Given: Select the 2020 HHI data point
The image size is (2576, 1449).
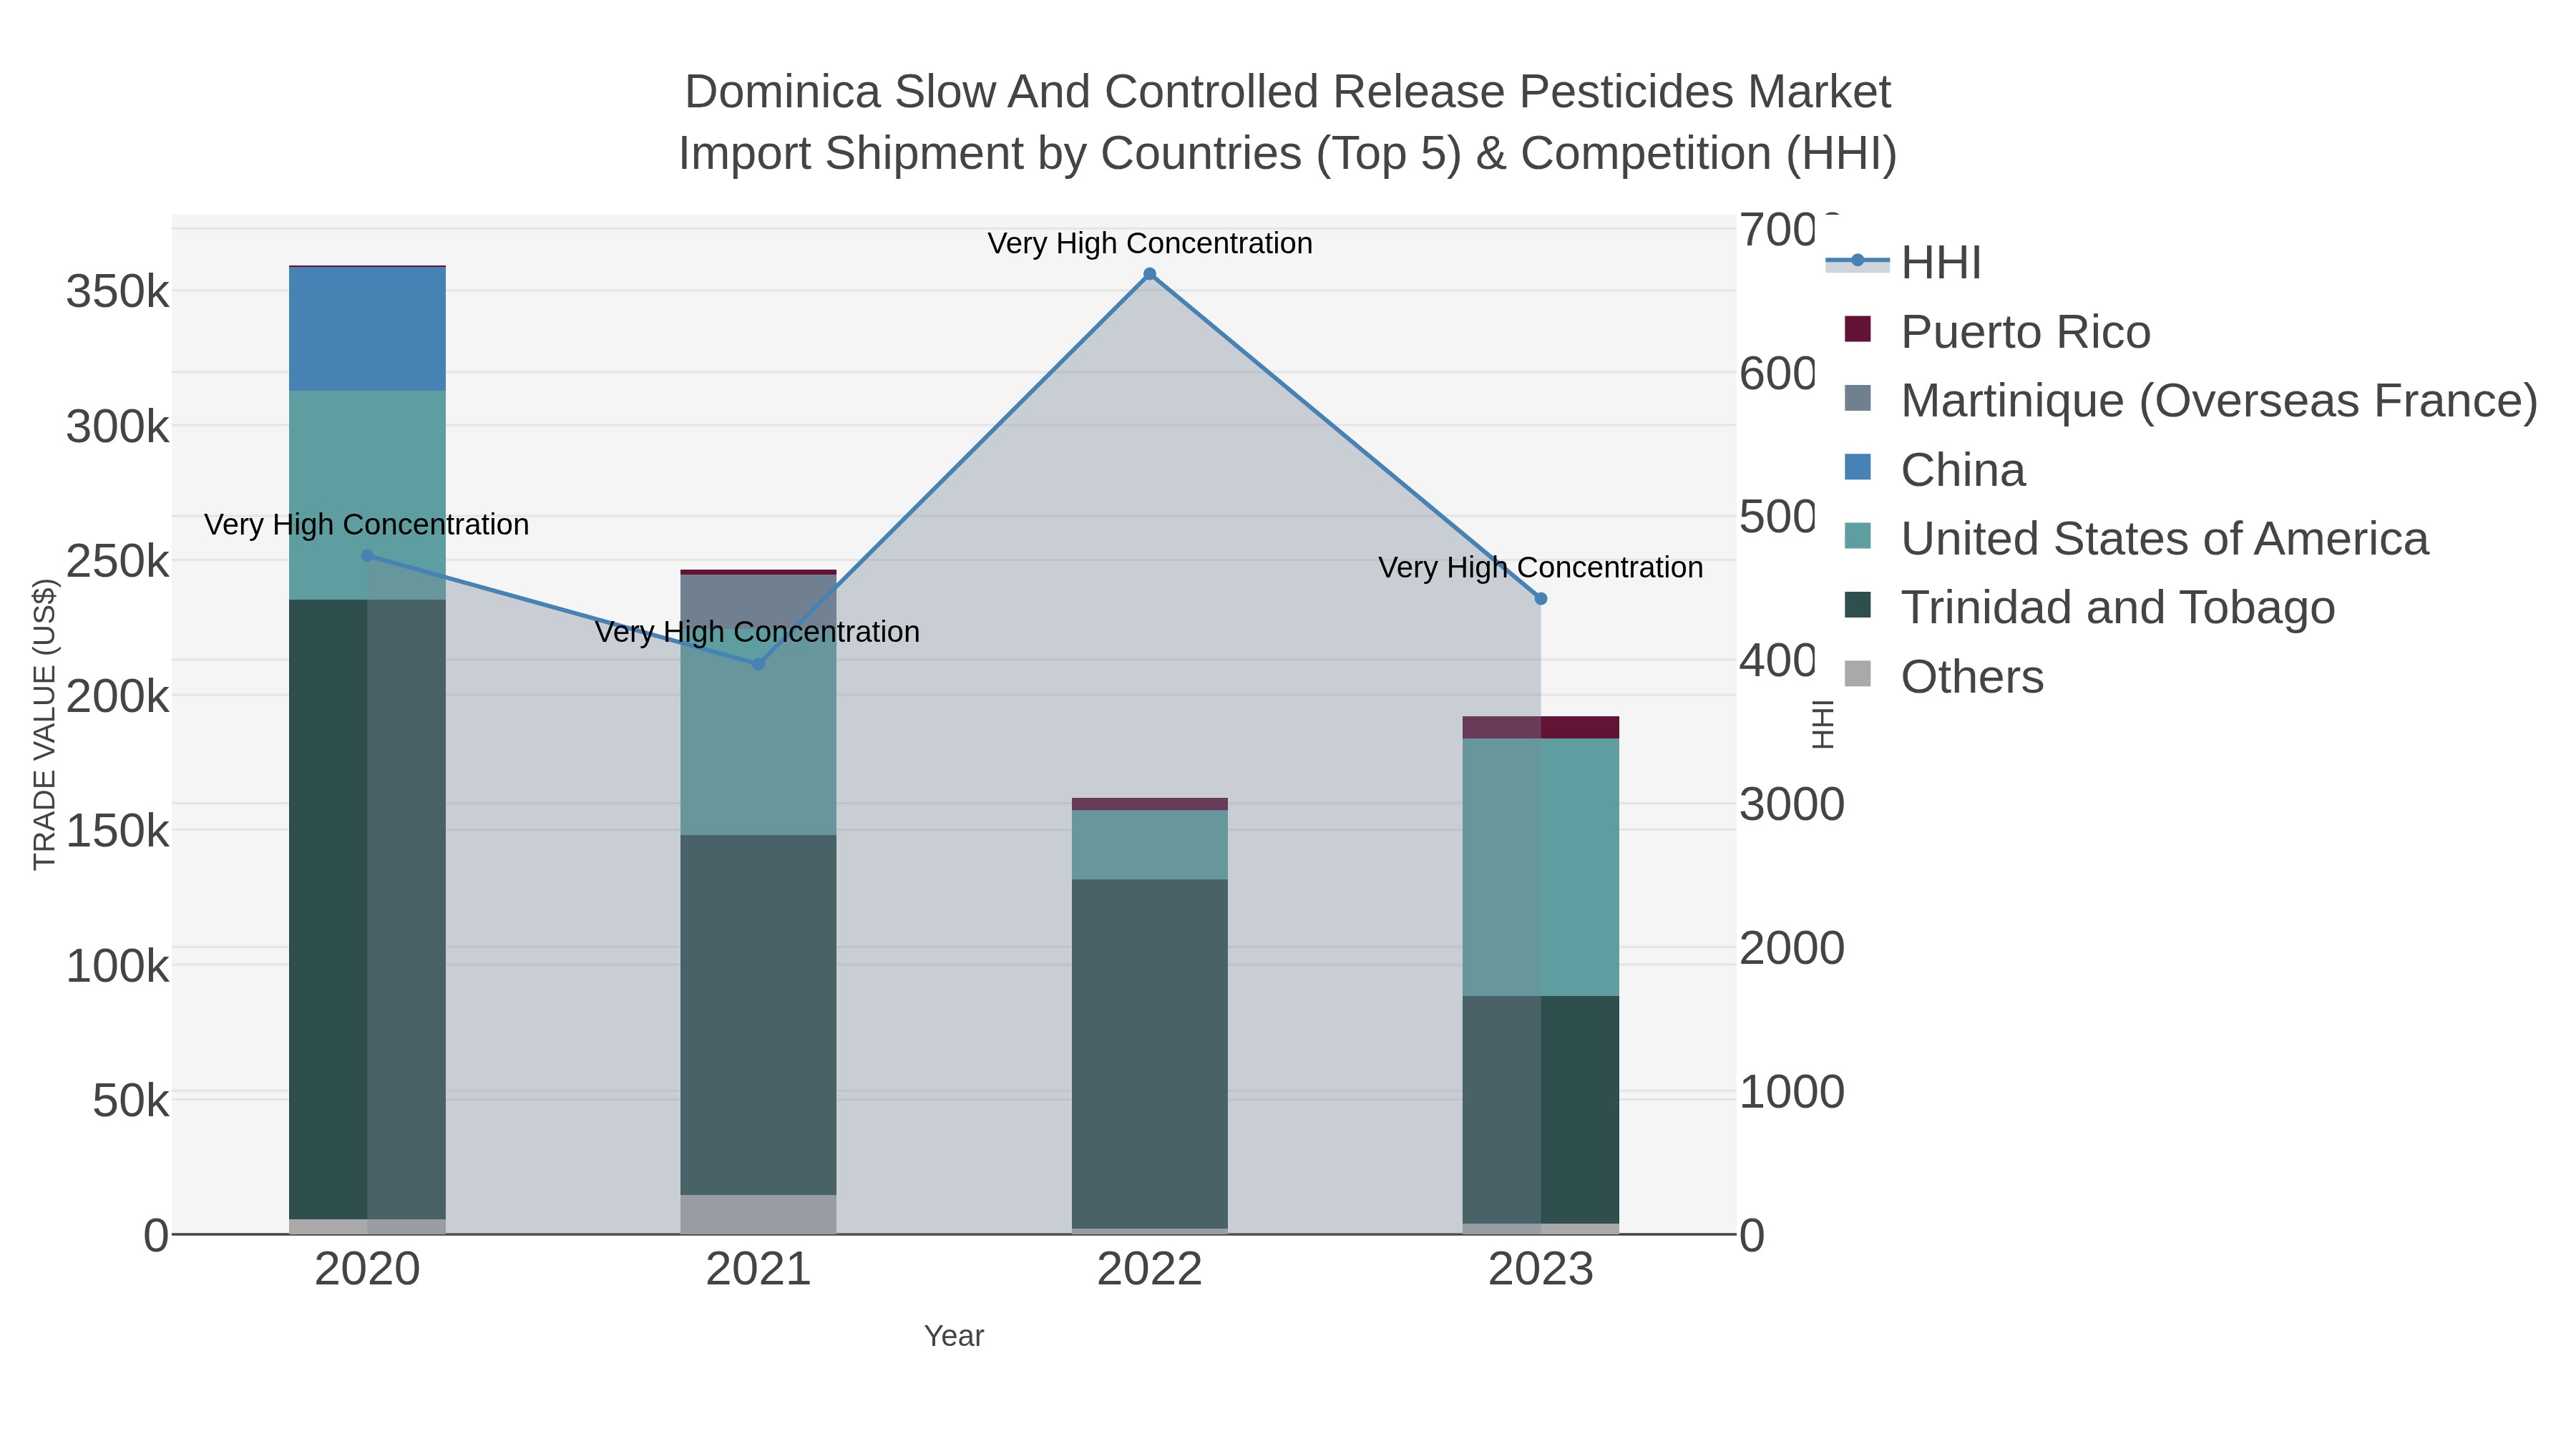Looking at the screenshot, I should (367, 556).
